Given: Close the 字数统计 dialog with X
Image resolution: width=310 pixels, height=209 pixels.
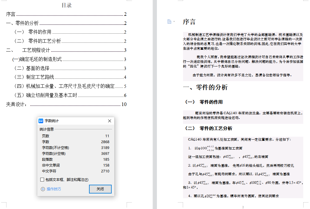Looking at the screenshot, I should tap(110, 121).
